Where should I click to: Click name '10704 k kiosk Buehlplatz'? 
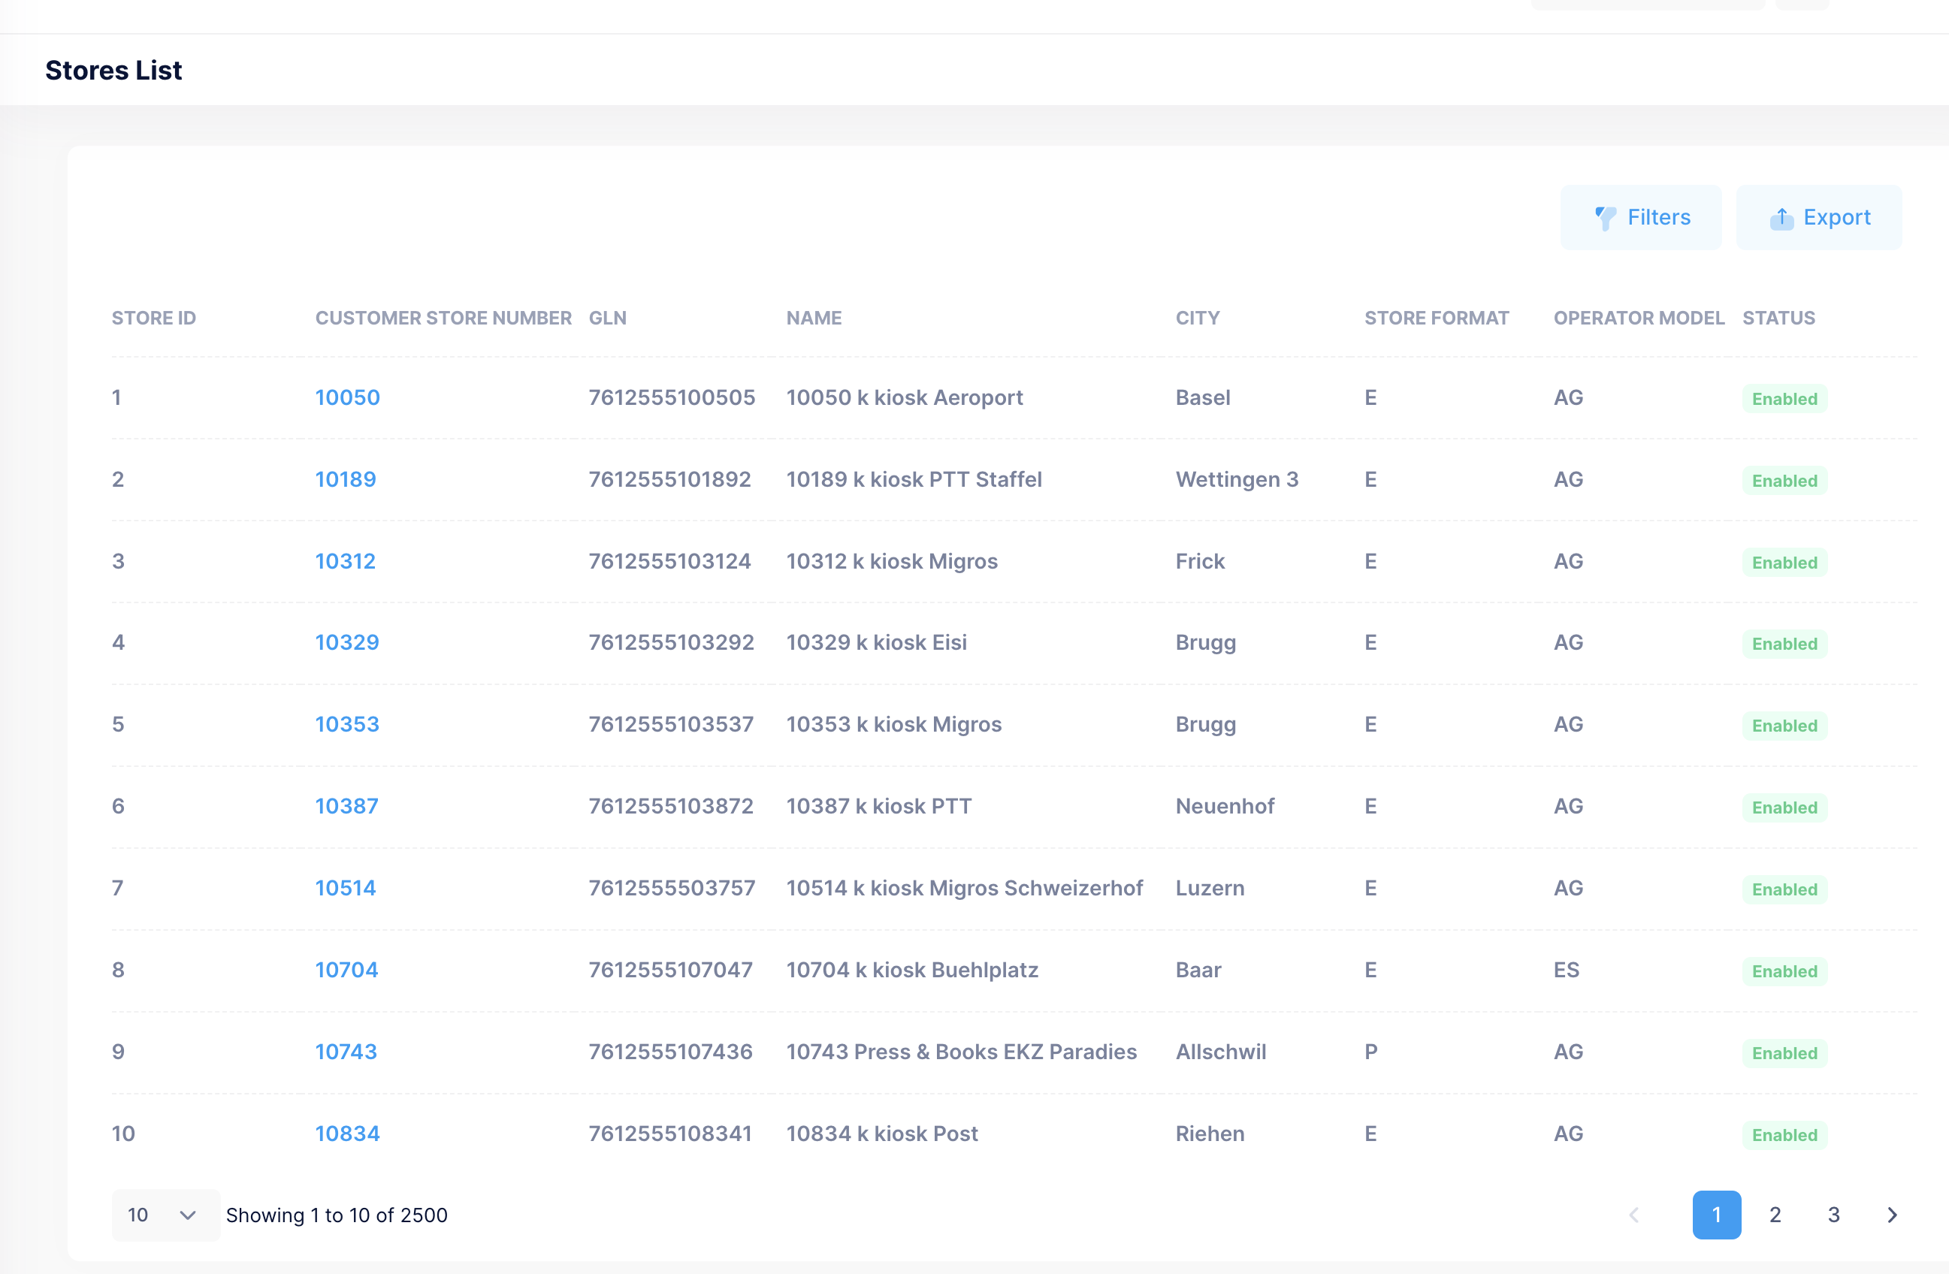coord(912,971)
